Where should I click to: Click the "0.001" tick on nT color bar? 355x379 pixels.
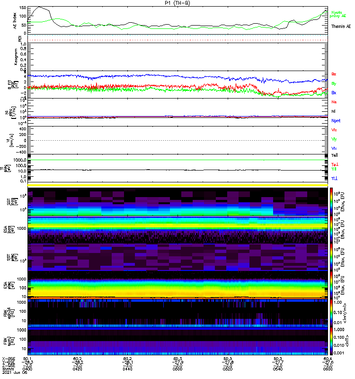[x=338, y=353]
